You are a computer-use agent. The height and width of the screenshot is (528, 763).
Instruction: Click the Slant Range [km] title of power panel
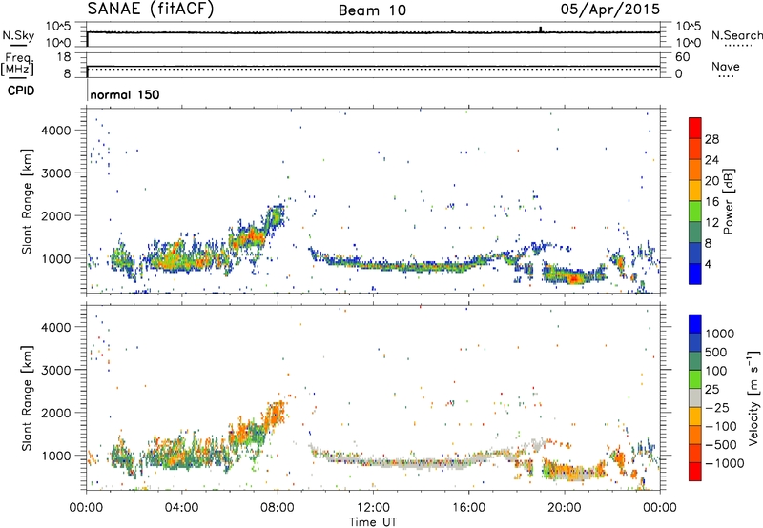click(x=27, y=201)
